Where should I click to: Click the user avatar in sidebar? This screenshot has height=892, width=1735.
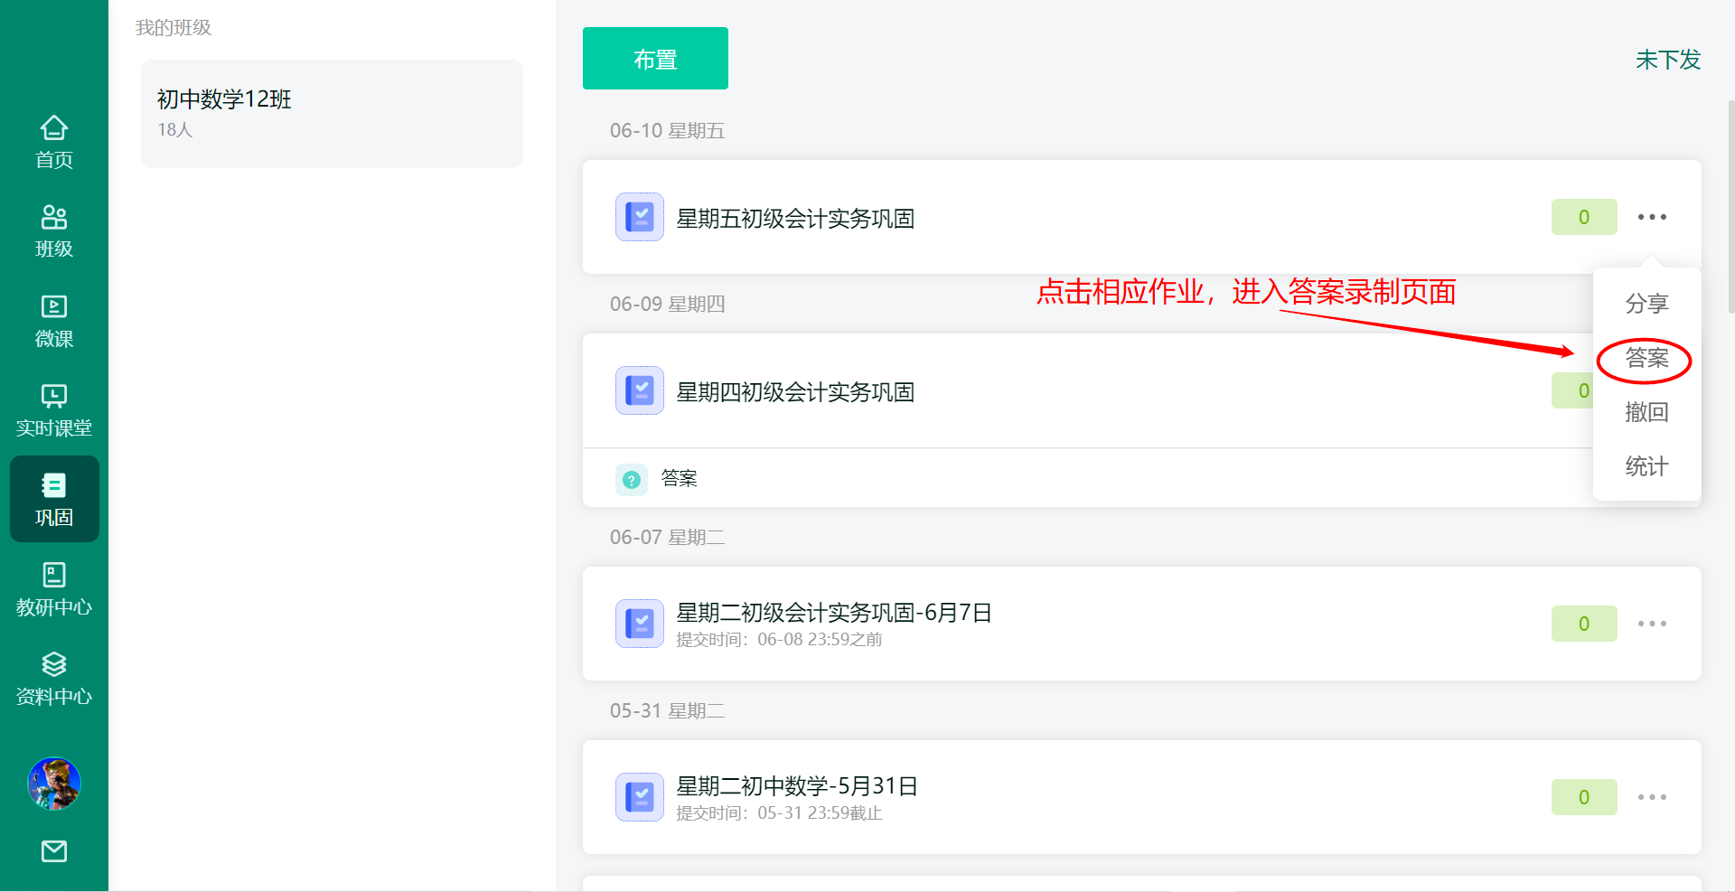(x=54, y=784)
